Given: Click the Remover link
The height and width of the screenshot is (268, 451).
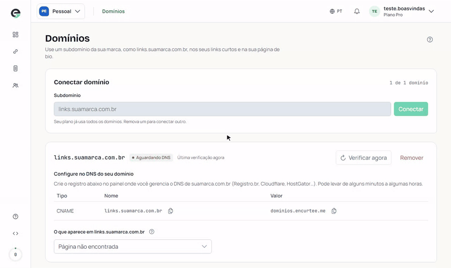Looking at the screenshot, I should (412, 158).
